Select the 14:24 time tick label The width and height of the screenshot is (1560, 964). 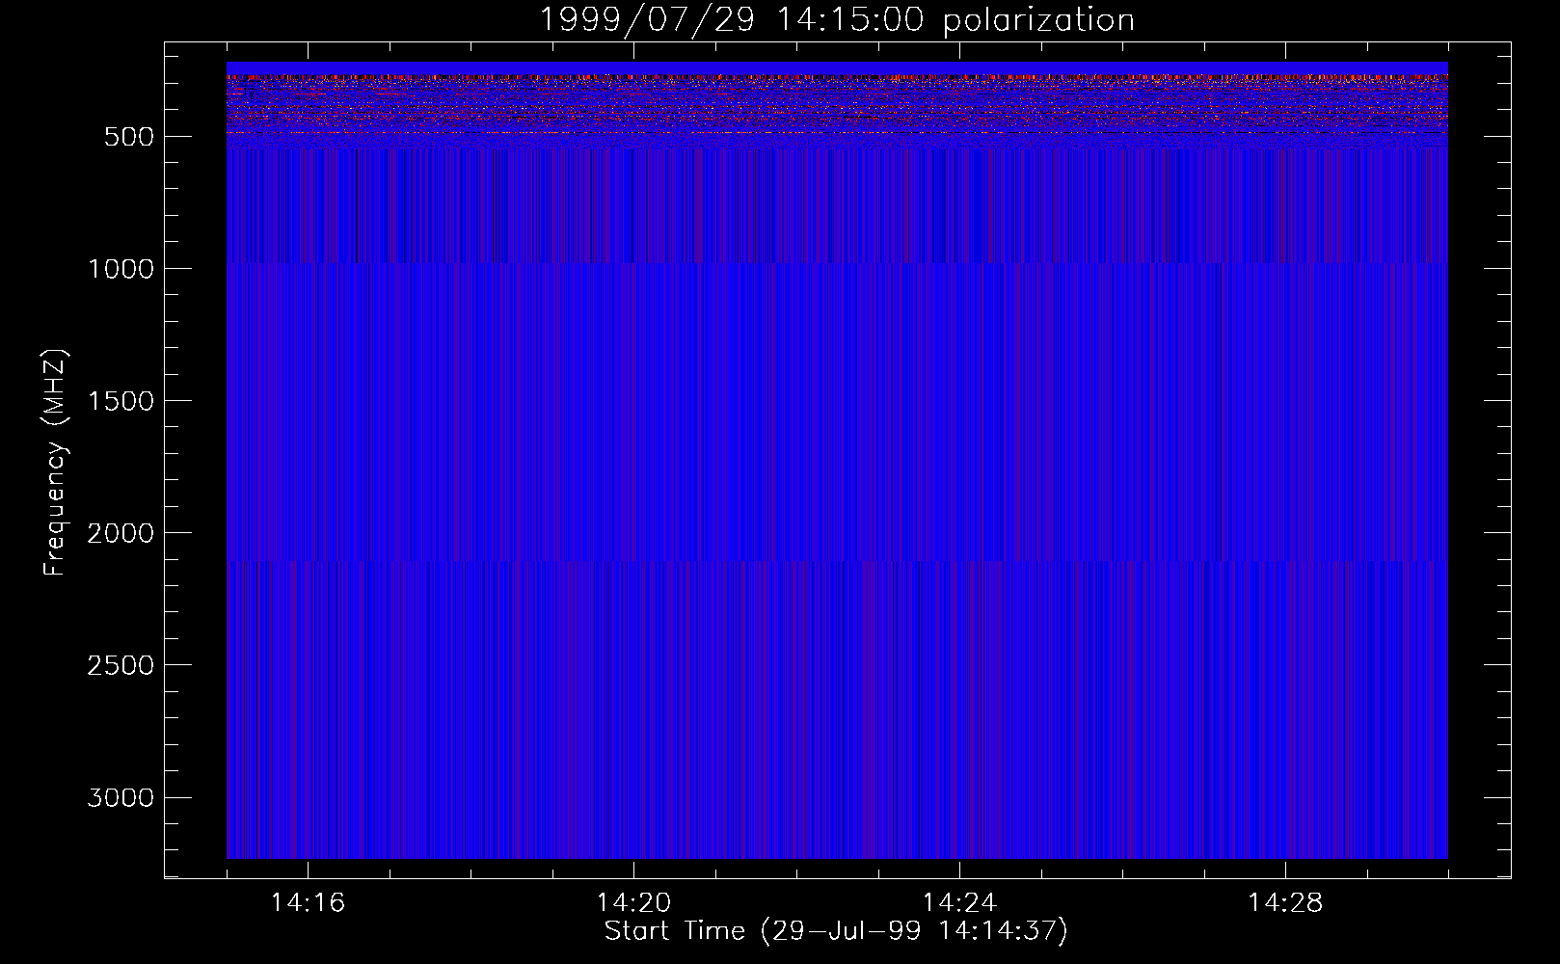pyautogui.click(x=959, y=903)
